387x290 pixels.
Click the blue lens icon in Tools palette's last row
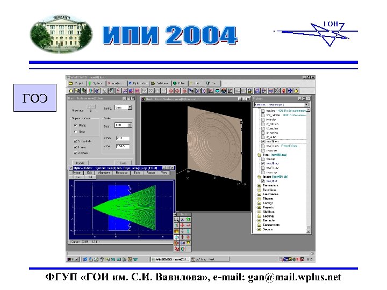pos(182,249)
